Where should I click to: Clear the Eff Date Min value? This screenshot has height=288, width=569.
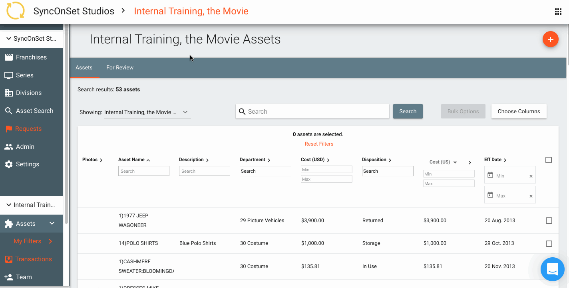point(531,176)
